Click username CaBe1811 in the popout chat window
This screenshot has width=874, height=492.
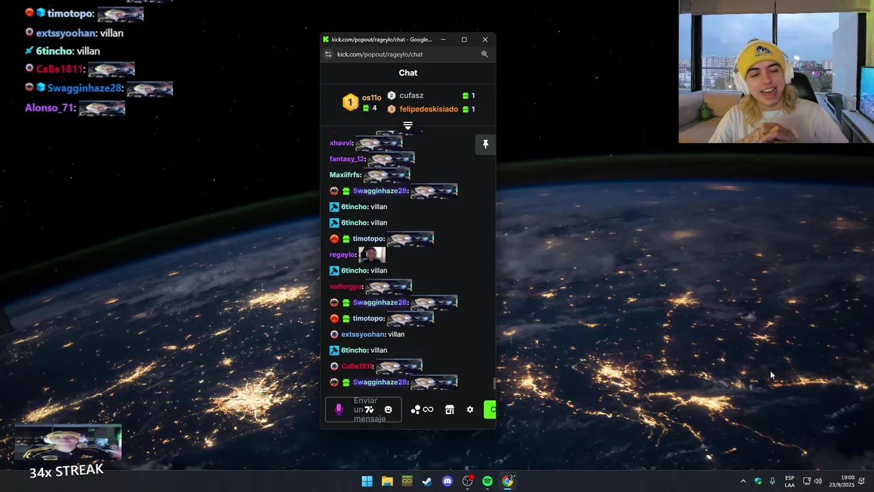click(356, 366)
